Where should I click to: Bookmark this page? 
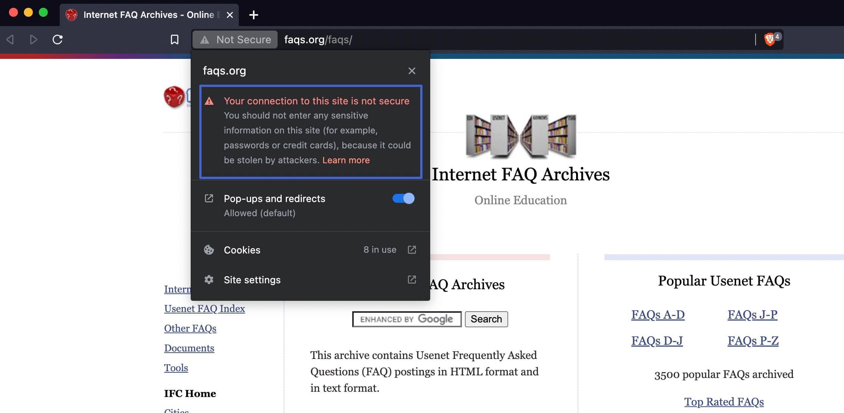(x=174, y=39)
